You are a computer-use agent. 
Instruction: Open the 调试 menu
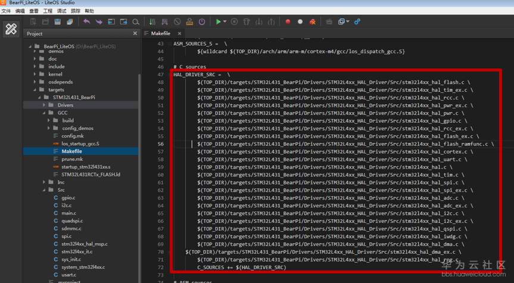[x=61, y=11]
